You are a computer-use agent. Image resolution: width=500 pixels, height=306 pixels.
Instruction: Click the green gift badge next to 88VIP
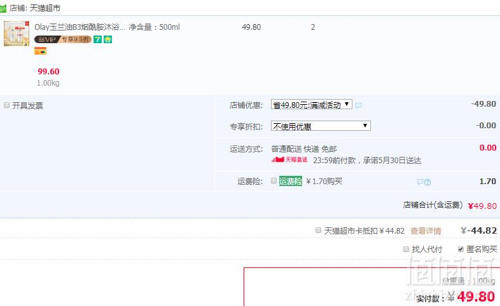pos(108,39)
